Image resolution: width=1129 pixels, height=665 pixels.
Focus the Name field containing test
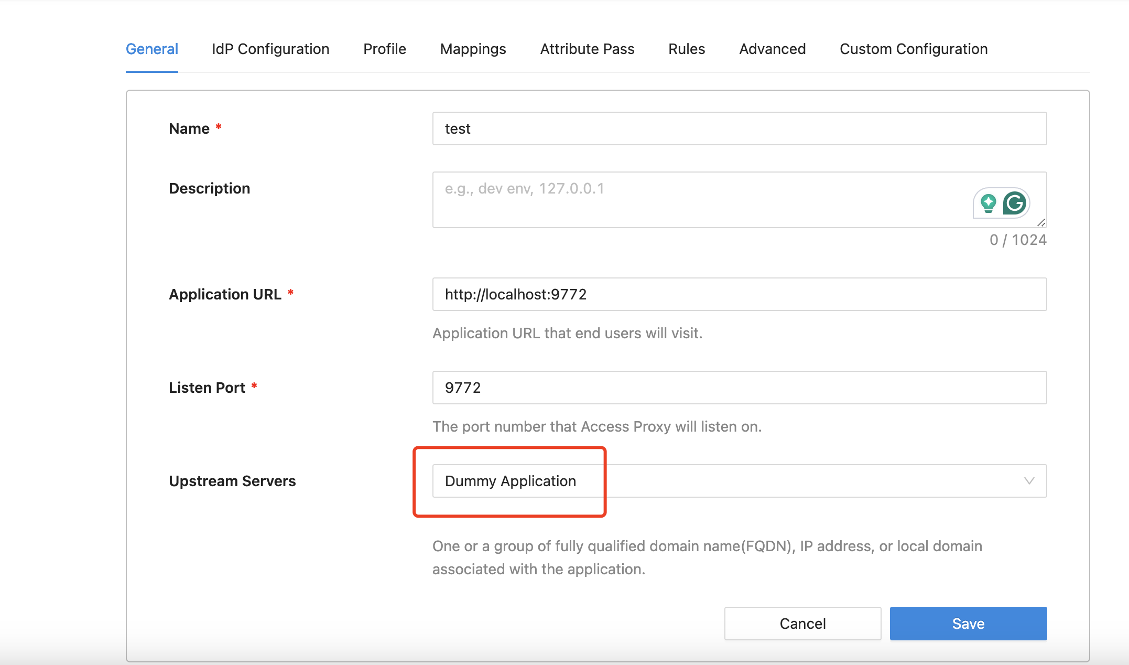click(x=739, y=128)
